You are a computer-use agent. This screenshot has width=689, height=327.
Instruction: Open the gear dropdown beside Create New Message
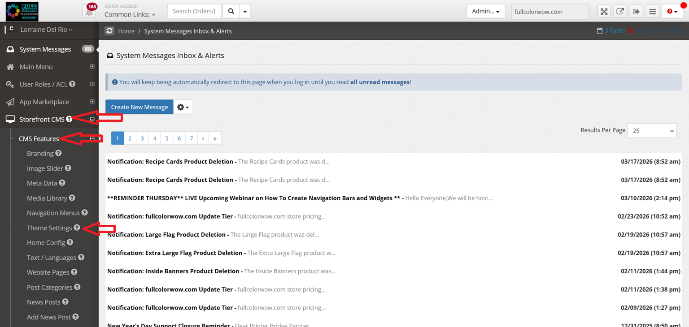[183, 107]
